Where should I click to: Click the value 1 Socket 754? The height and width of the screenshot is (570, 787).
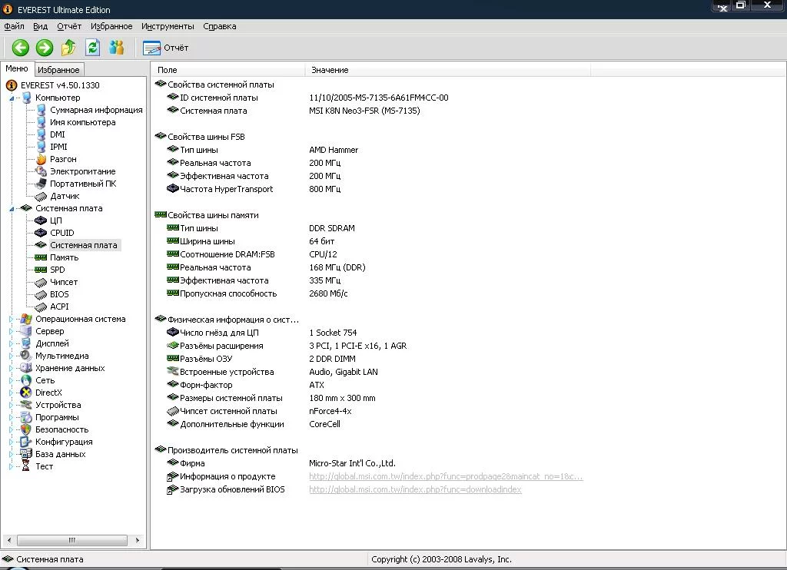click(333, 333)
